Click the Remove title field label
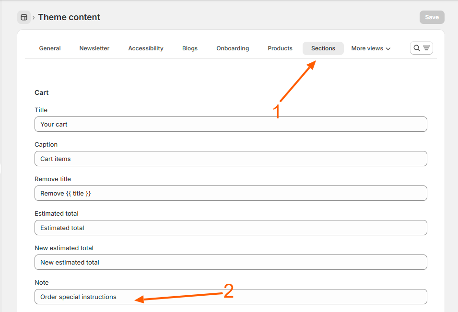The width and height of the screenshot is (458, 312). 53,179
